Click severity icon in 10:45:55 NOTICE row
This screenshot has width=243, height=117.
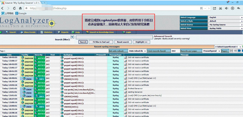[35, 58]
